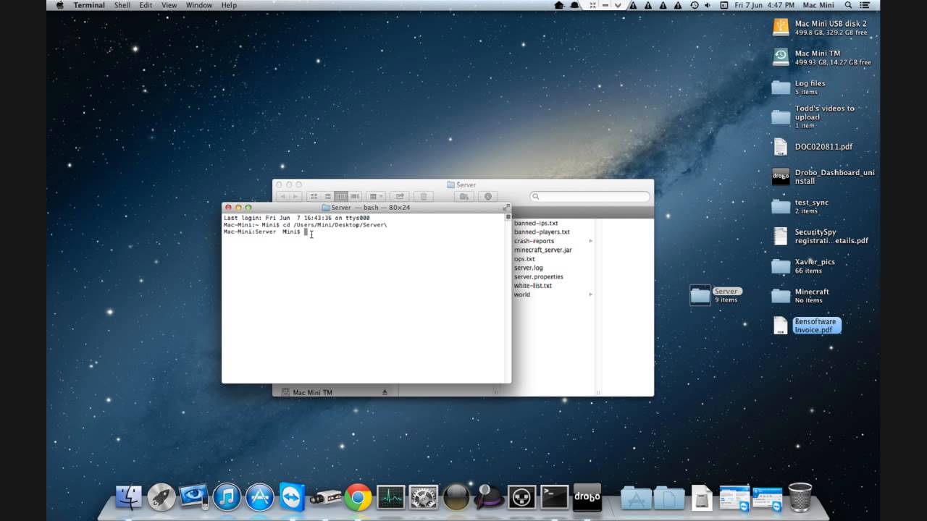
Task: Launch iTunes from the Dock
Action: 227,496
